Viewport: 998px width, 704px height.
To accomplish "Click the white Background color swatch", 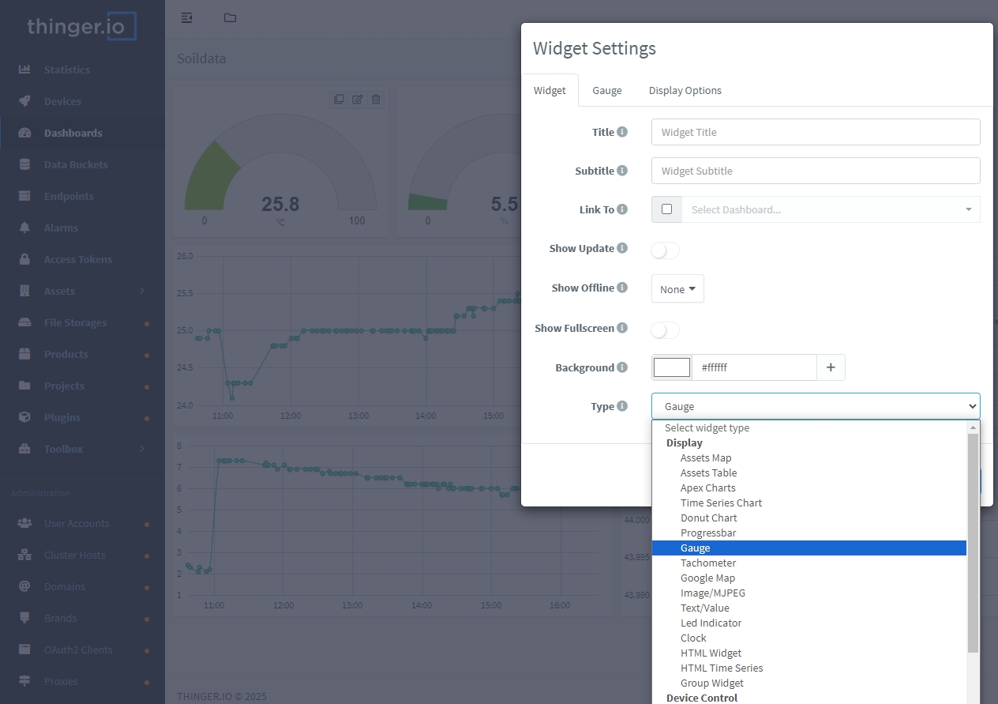I will (671, 367).
